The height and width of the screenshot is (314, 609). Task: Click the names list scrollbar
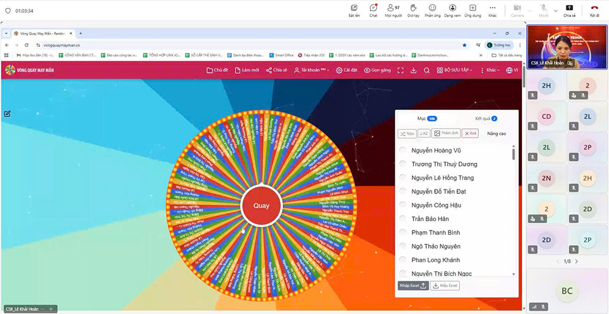[513, 154]
